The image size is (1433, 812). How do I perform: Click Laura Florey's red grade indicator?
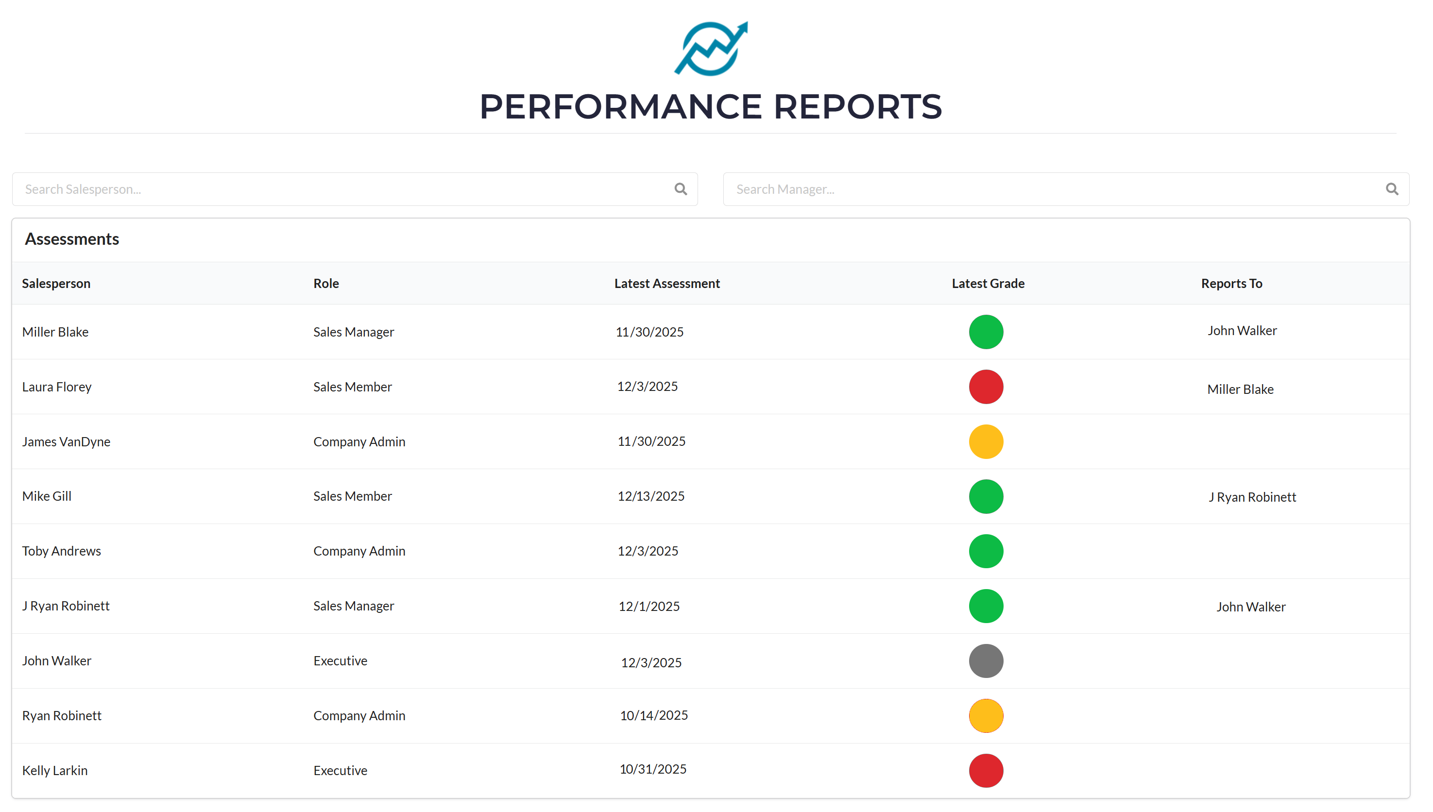click(986, 387)
